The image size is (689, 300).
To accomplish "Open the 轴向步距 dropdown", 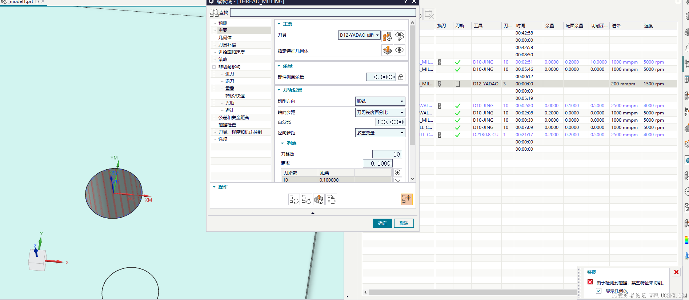I will pos(380,113).
